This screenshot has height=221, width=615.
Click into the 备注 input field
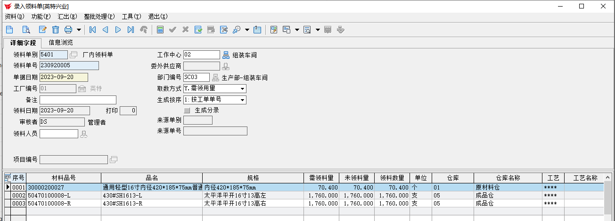(78, 100)
